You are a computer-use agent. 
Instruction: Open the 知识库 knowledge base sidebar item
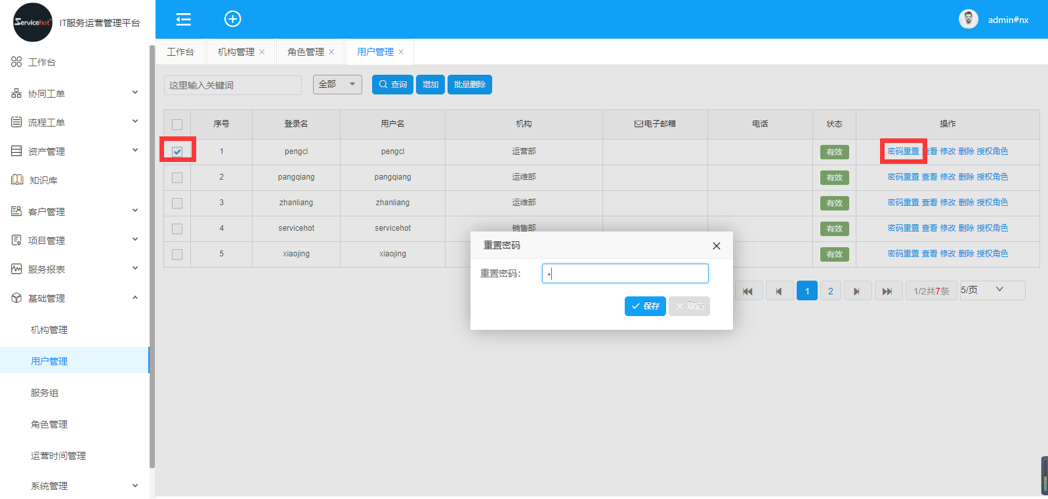43,180
